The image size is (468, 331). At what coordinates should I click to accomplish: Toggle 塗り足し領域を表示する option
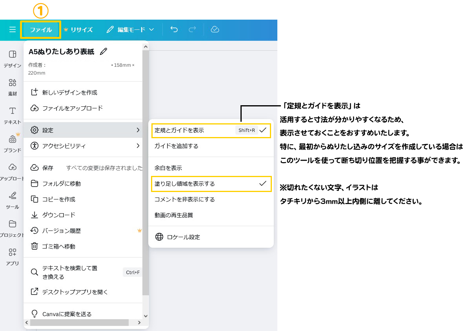click(211, 183)
